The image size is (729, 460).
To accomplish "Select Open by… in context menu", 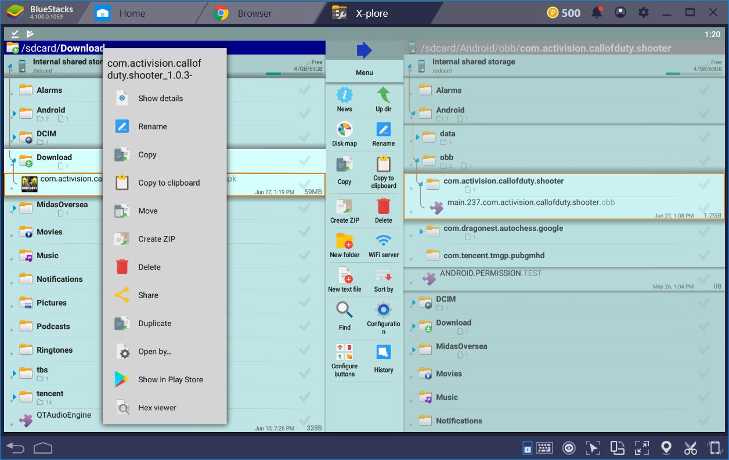I will [x=165, y=352].
